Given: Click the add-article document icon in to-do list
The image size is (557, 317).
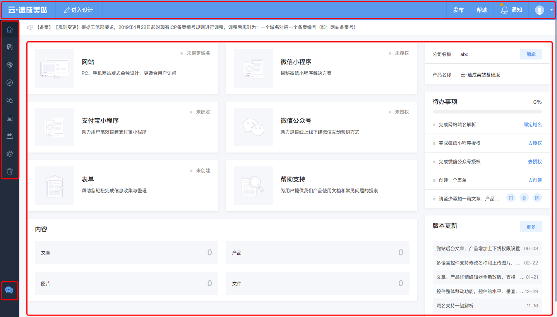Looking at the screenshot, I should coord(511,198).
